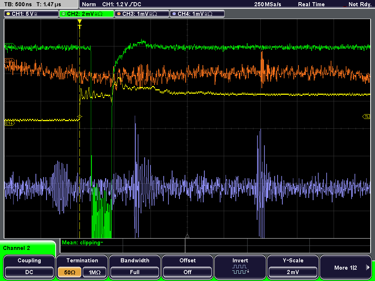Click the CH1 yellow color dot

coord(8,14)
